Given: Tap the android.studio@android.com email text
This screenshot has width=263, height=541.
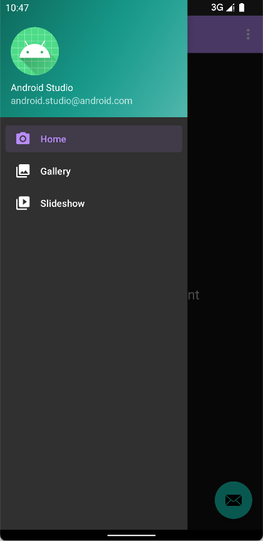Looking at the screenshot, I should tap(71, 101).
